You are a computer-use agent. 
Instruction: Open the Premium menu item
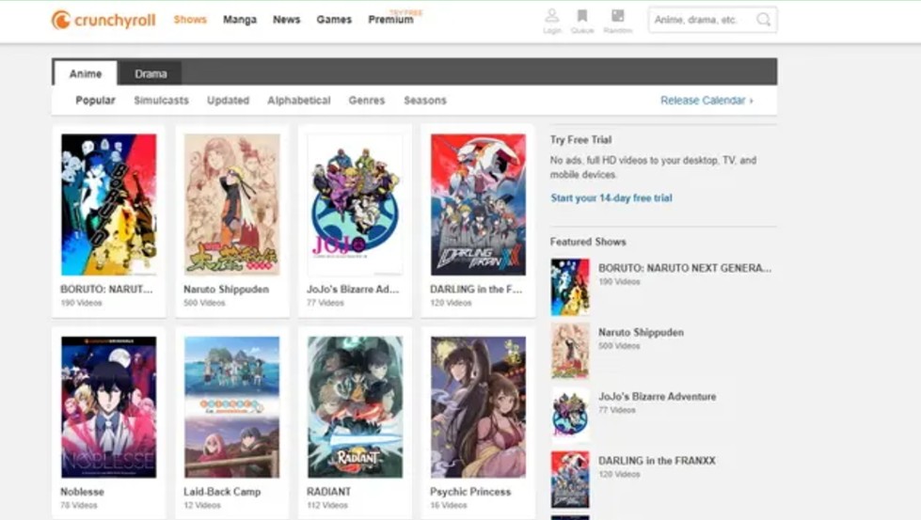click(390, 20)
